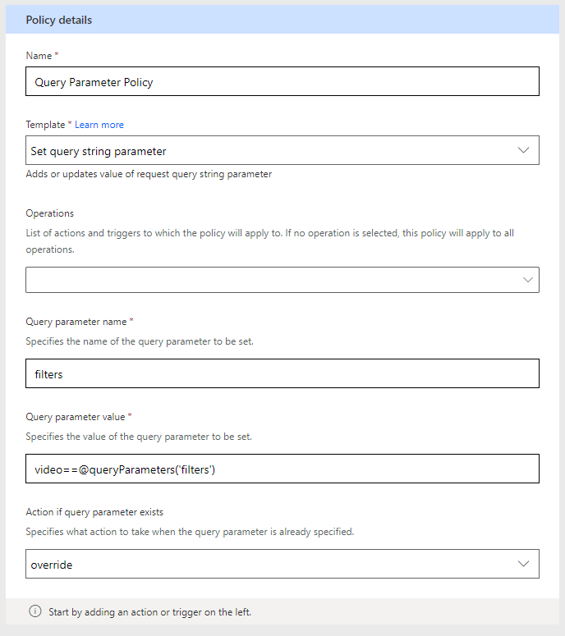Click the Query parameter name label
The height and width of the screenshot is (636, 565).
(x=76, y=322)
